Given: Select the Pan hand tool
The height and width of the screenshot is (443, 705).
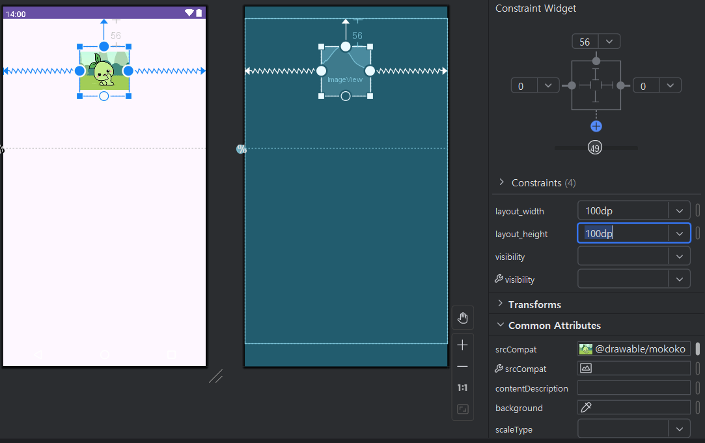Looking at the screenshot, I should point(463,318).
